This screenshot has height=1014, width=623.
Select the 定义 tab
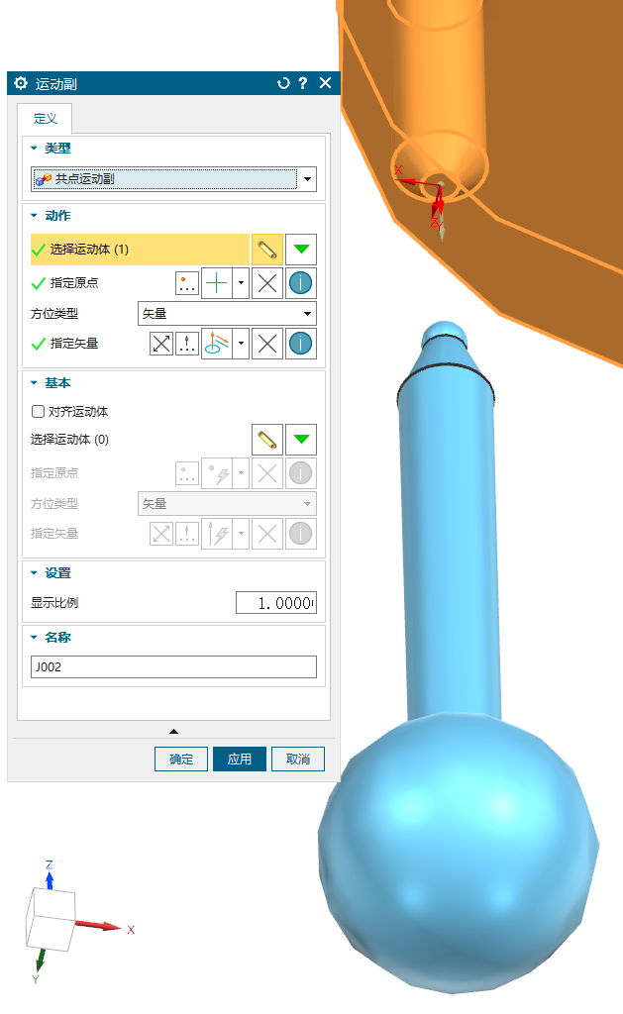click(45, 119)
